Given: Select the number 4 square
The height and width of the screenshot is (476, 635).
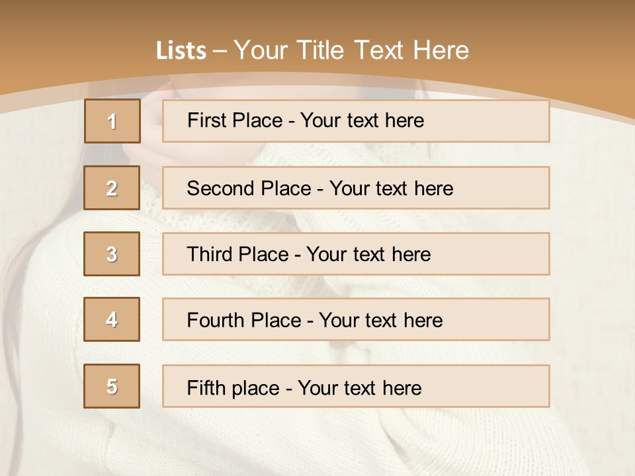Looking at the screenshot, I should [x=112, y=319].
